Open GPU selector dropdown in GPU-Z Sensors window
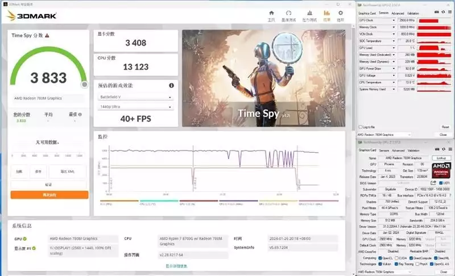 pos(384,135)
